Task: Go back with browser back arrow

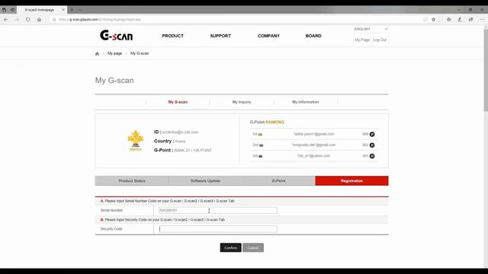Action: coord(6,19)
